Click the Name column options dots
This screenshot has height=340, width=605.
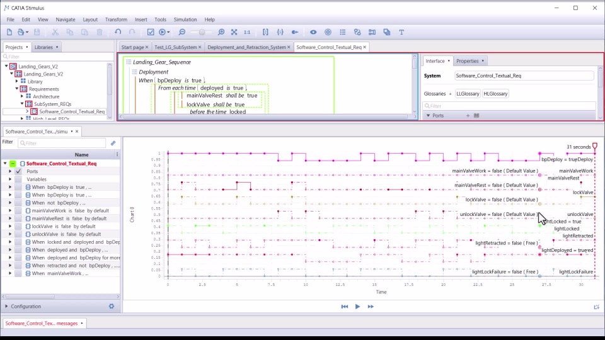click(x=117, y=155)
